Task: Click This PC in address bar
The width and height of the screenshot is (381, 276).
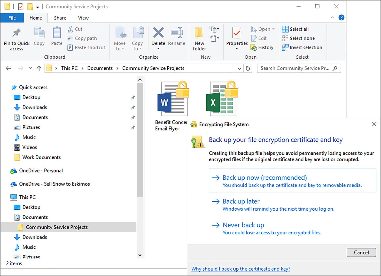Action: coord(69,68)
